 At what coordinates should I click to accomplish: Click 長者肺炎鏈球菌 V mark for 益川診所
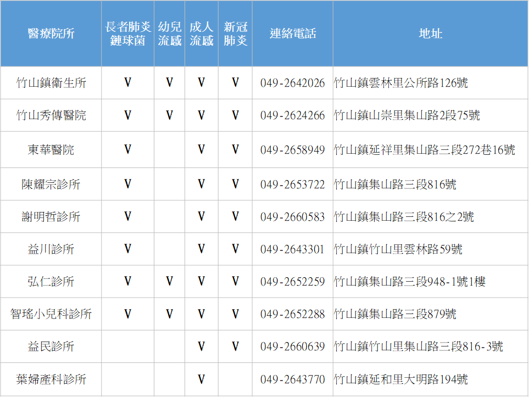pos(127,249)
